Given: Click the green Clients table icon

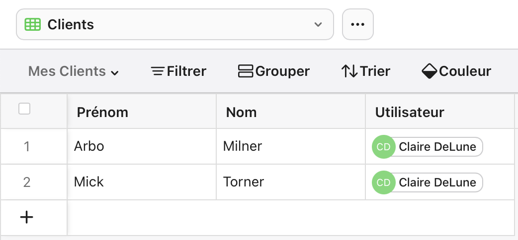Looking at the screenshot, I should (33, 24).
